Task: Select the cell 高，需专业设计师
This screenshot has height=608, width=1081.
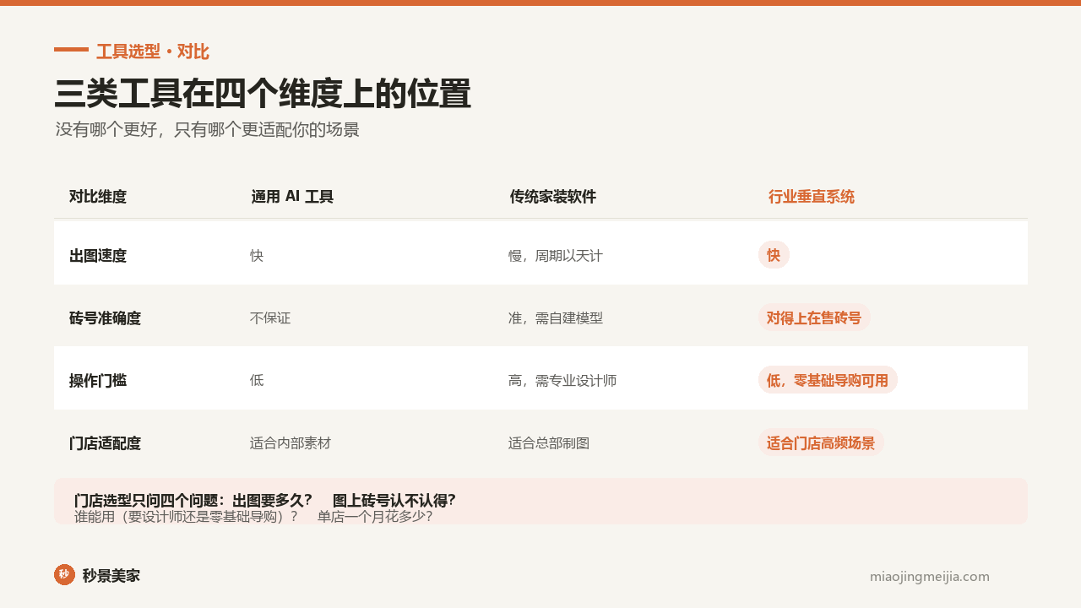Action: [562, 381]
